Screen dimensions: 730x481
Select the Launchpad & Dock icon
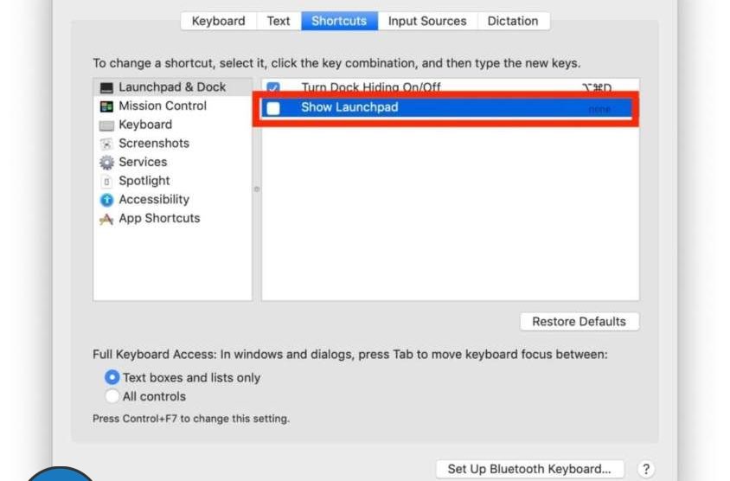point(106,87)
